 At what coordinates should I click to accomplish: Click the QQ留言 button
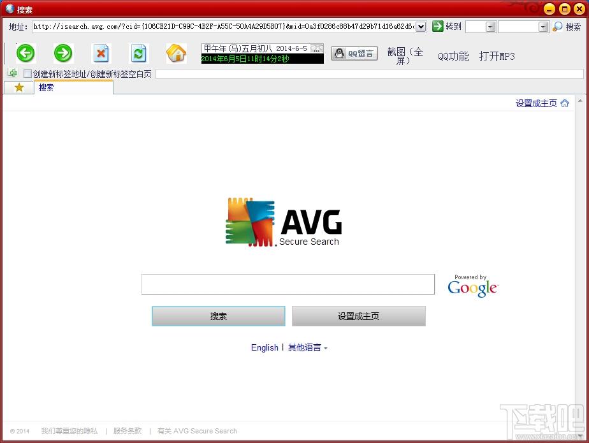point(354,54)
